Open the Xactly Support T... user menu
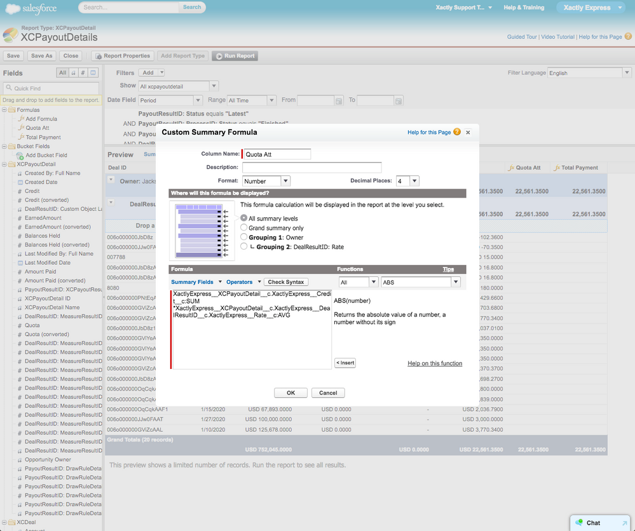 pyautogui.click(x=463, y=7)
